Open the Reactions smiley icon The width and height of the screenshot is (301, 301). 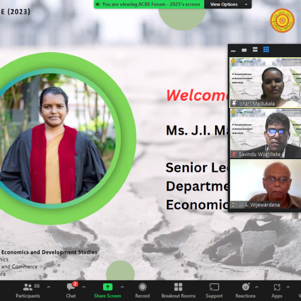coord(245,287)
